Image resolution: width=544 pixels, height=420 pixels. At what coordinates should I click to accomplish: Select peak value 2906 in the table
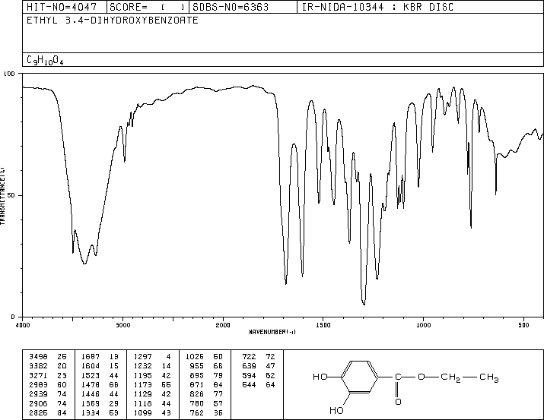pos(38,404)
